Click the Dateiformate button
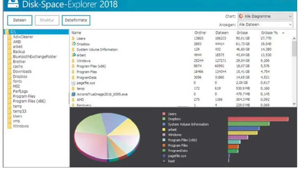Screen dimensions: 301x169 pyautogui.click(x=76, y=20)
